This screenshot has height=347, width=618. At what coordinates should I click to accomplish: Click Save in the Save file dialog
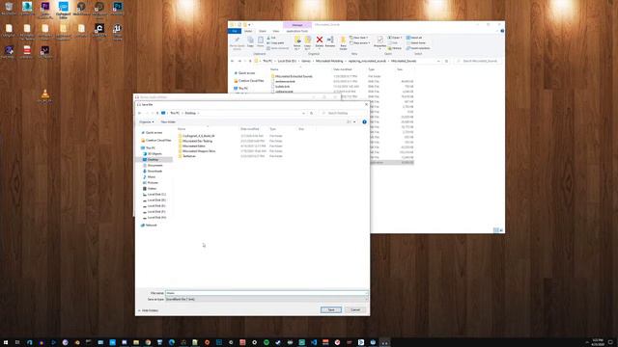[x=331, y=310]
